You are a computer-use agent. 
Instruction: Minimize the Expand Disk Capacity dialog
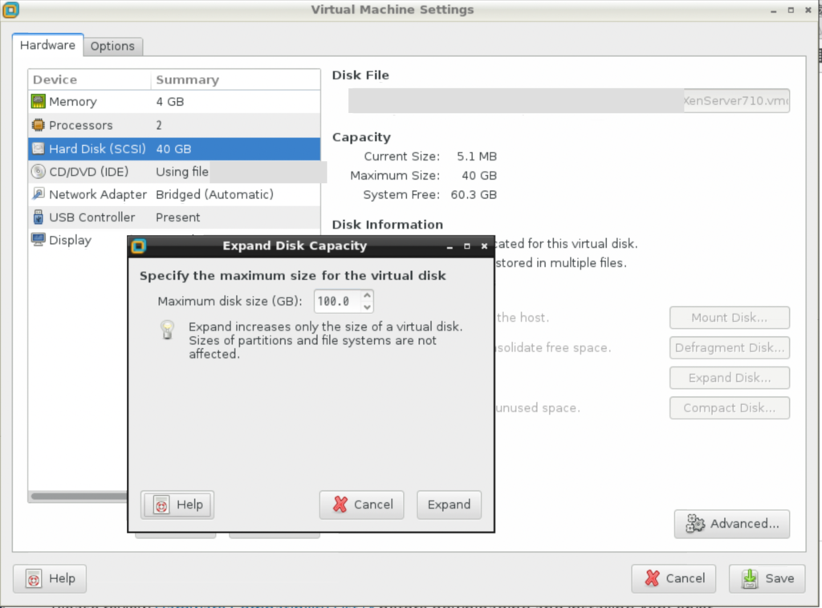click(x=450, y=246)
